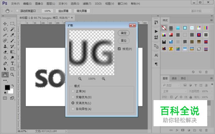Viewport: 215px width, 134px height.
Task: Select the Rectangle shape tool
Action: coord(12,69)
